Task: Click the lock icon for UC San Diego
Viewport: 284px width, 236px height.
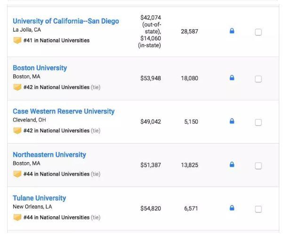Action: tap(232, 31)
